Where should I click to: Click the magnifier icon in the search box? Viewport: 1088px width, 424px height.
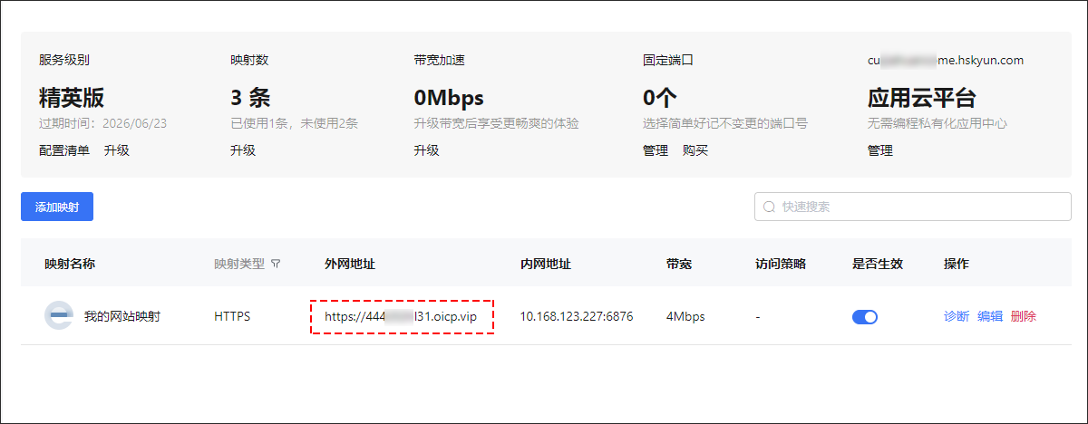pos(769,207)
